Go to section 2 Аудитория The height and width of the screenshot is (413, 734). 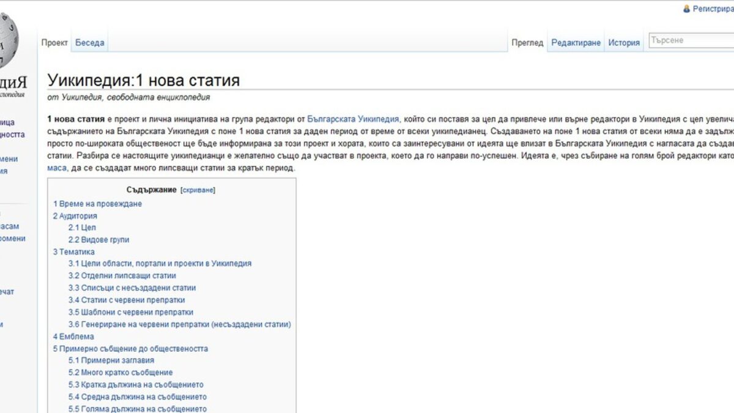point(75,216)
